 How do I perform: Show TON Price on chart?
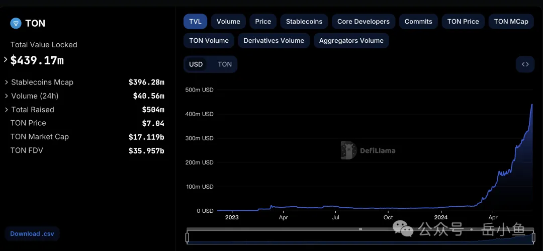(463, 22)
